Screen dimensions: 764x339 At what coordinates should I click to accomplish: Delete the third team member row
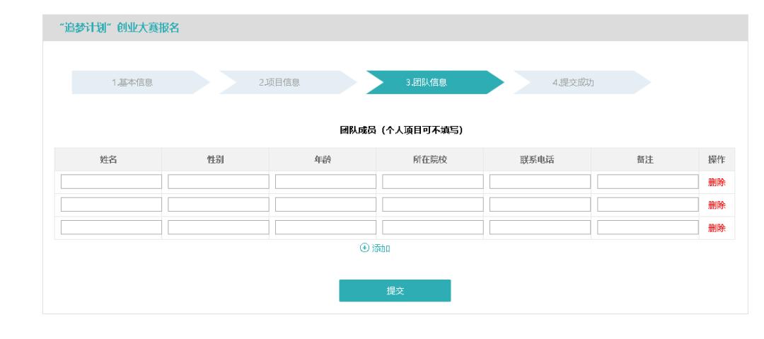tap(717, 227)
